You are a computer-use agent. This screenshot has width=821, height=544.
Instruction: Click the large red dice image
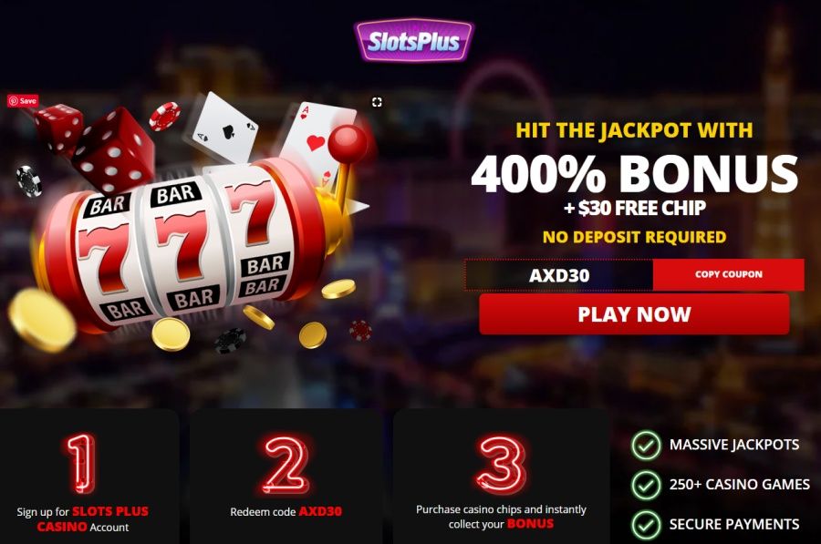[114, 149]
